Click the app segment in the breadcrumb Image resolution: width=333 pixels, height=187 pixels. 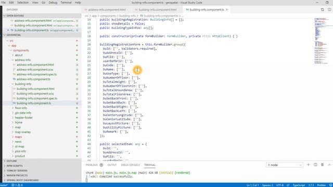click(94, 16)
